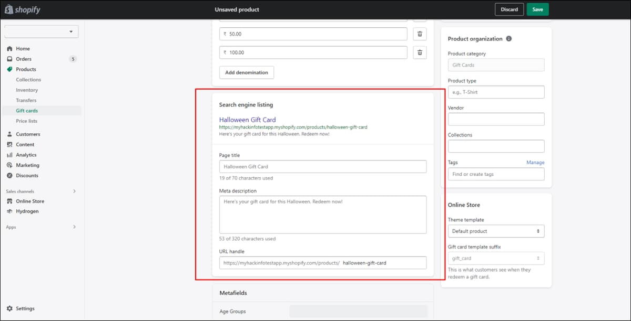Open the store selector dropdown
Image resolution: width=631 pixels, height=321 pixels.
[42, 31]
